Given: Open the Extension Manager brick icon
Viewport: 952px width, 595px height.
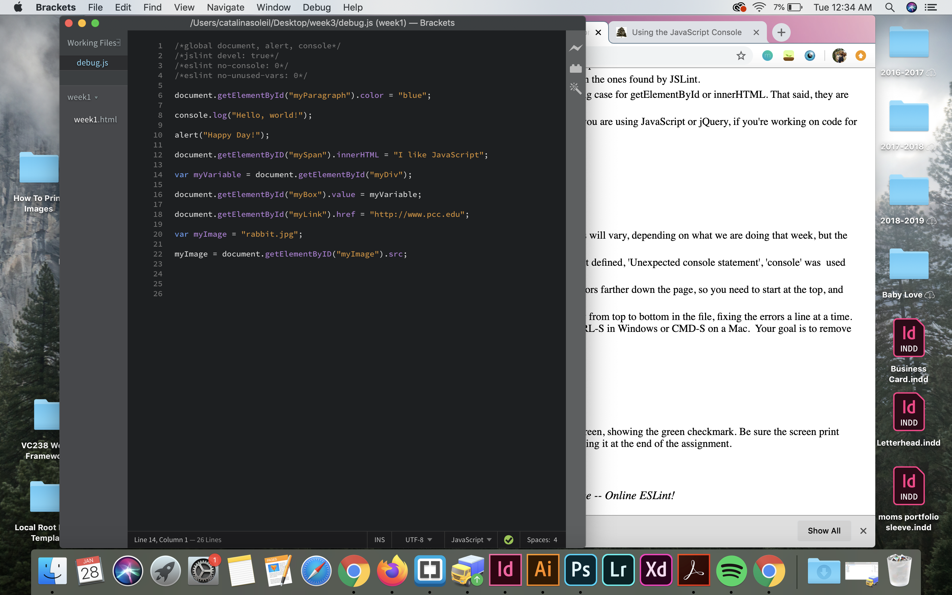Looking at the screenshot, I should tap(575, 68).
